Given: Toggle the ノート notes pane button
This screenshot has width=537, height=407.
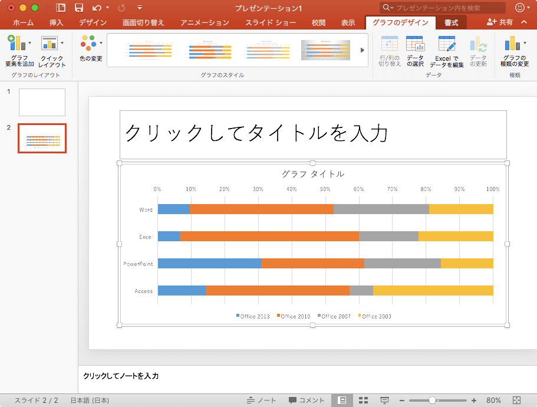Looking at the screenshot, I should [x=261, y=400].
